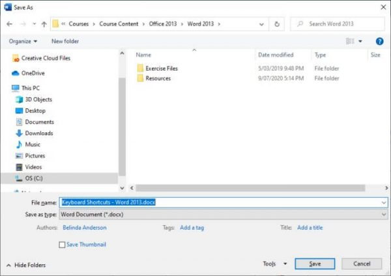Click the date 5/03/2019 9:48 PM
Image resolution: width=391 pixels, height=276 pixels.
tap(281, 69)
